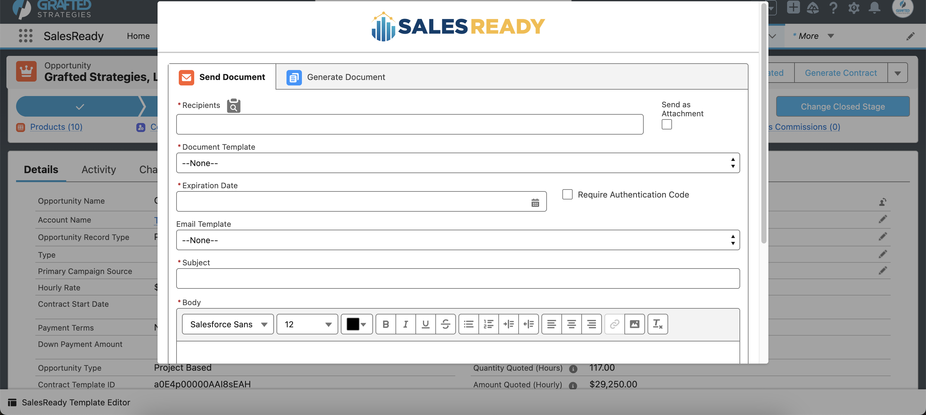Open the Salesforce Sans font dropdown
The height and width of the screenshot is (415, 926).
[x=228, y=324]
